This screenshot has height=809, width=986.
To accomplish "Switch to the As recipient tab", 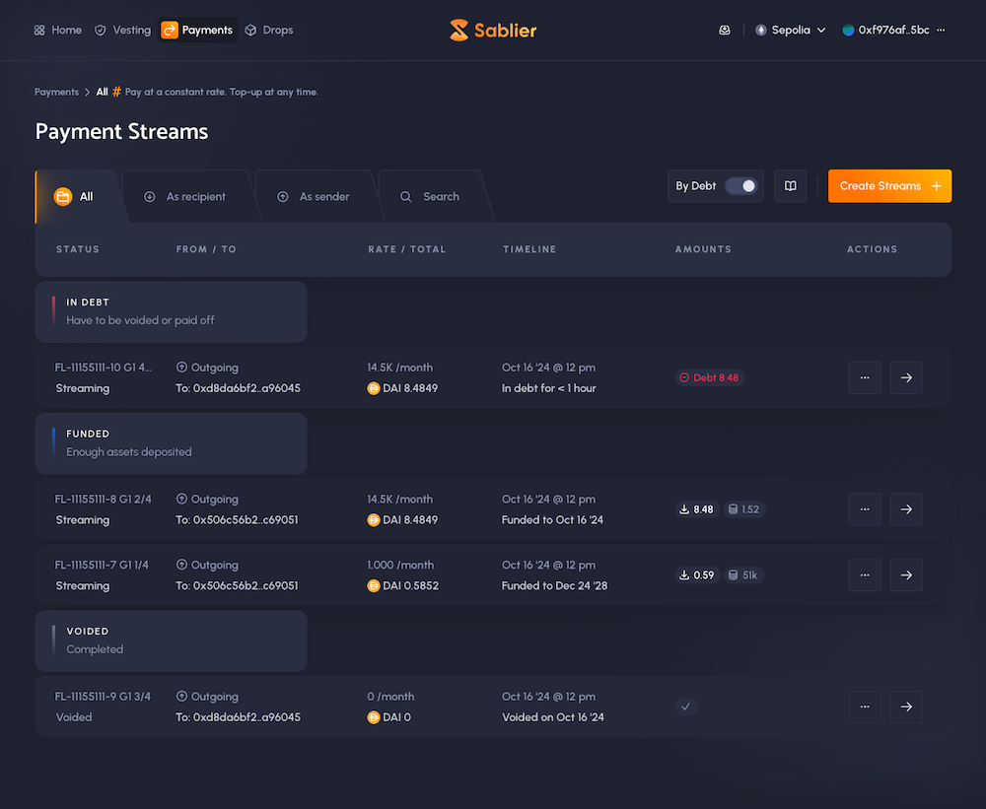I will (x=185, y=197).
